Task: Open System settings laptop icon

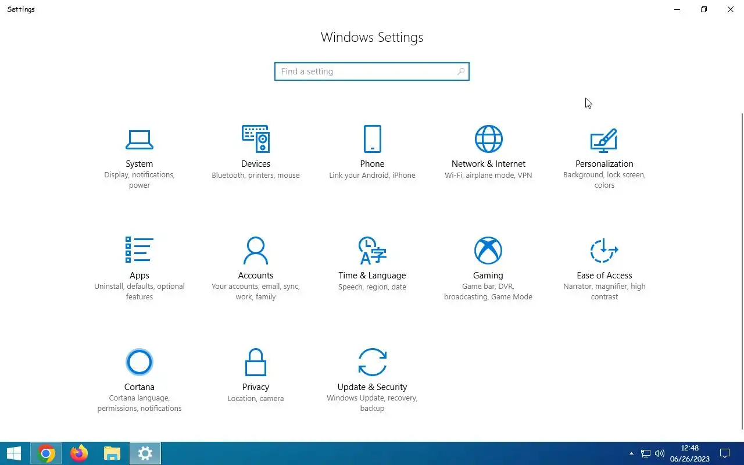Action: (139, 139)
